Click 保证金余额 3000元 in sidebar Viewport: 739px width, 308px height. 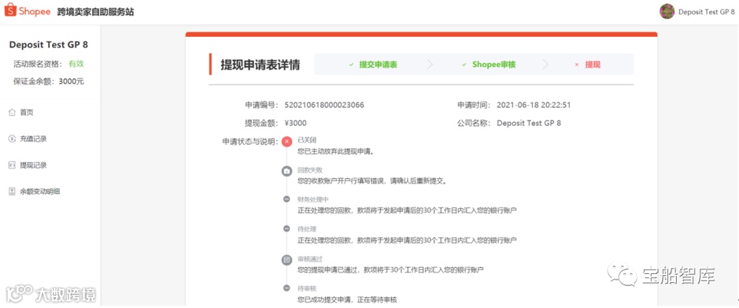coord(49,81)
